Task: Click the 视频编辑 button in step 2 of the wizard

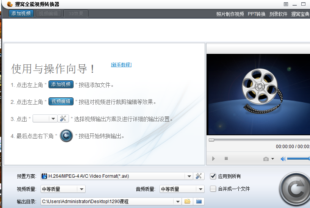Action: pos(61,102)
